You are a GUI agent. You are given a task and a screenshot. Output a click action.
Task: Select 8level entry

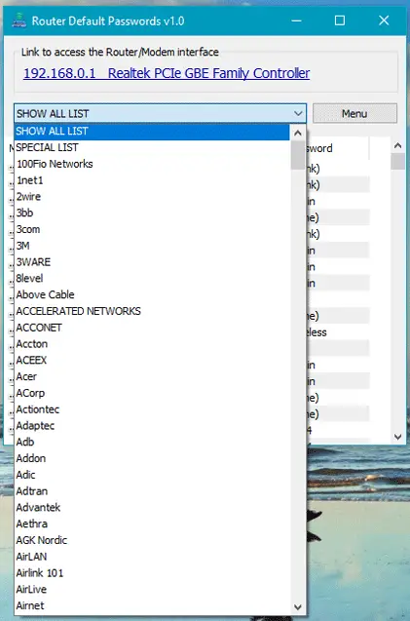click(x=152, y=279)
